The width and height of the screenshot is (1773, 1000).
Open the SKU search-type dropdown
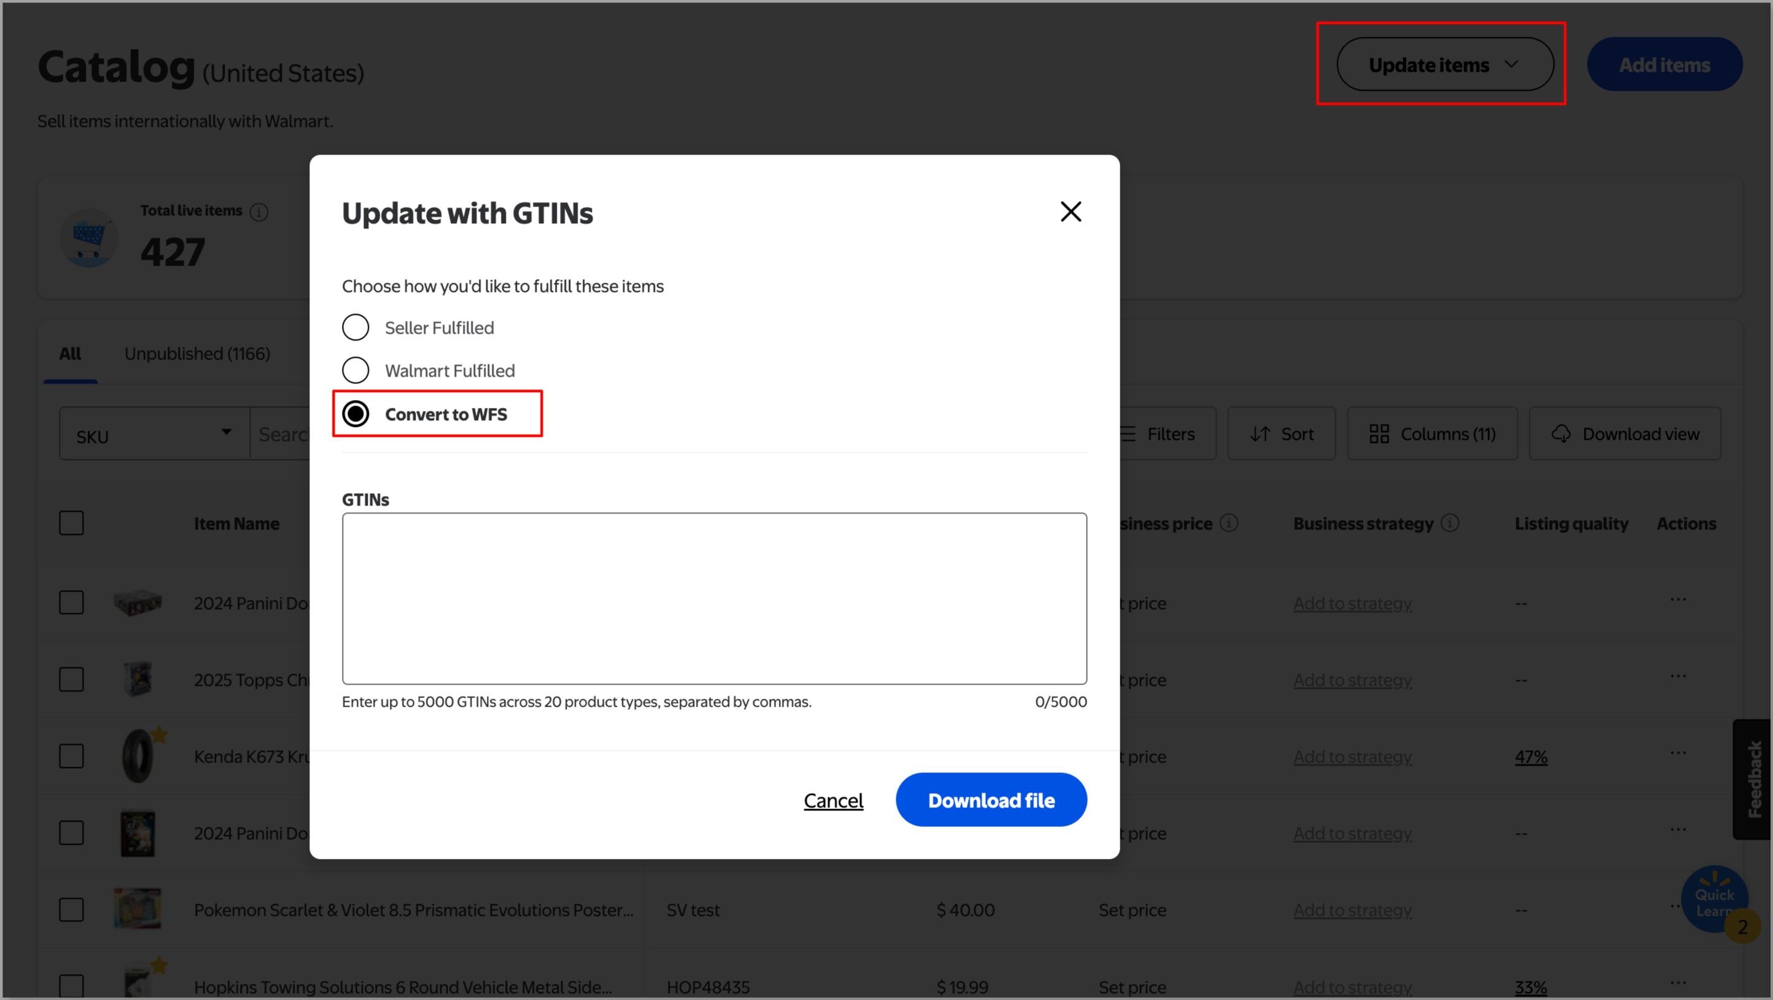pos(154,434)
